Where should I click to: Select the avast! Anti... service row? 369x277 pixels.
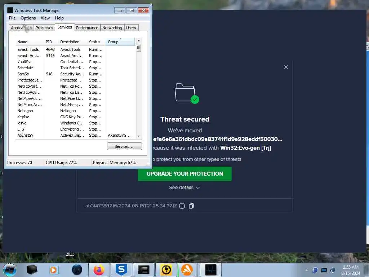coord(75,56)
